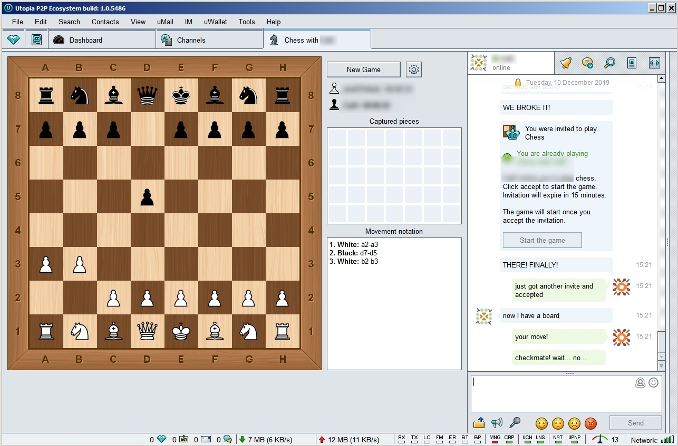Viewport: 678px width, 446px height.
Task: Open the crypton diamond toolbar icon
Action: click(x=13, y=40)
